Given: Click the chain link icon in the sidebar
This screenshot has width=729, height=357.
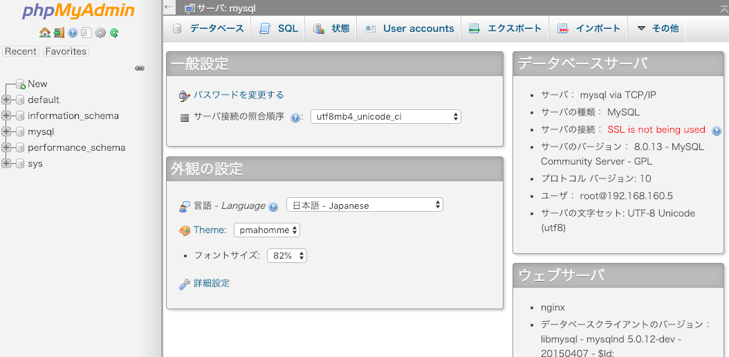Looking at the screenshot, I should click(140, 68).
